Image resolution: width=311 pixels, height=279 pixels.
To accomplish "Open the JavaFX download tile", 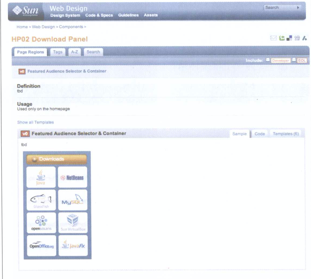I will [x=73, y=246].
